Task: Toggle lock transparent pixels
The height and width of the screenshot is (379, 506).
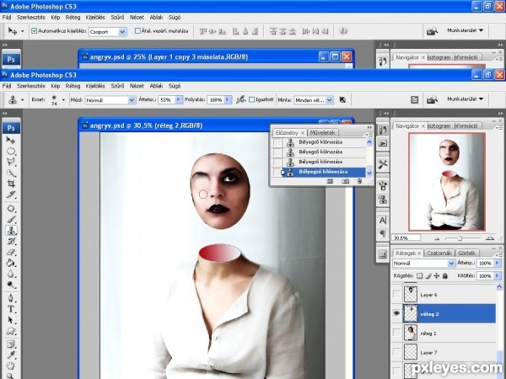Action: coord(419,276)
